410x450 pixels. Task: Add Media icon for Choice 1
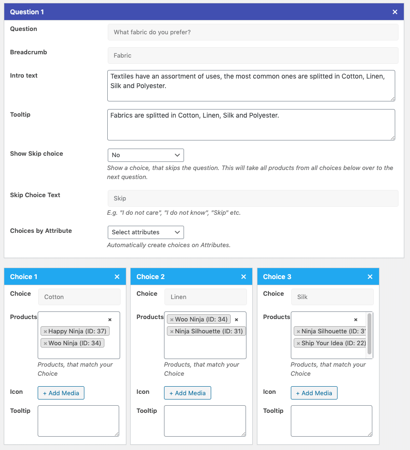point(61,392)
